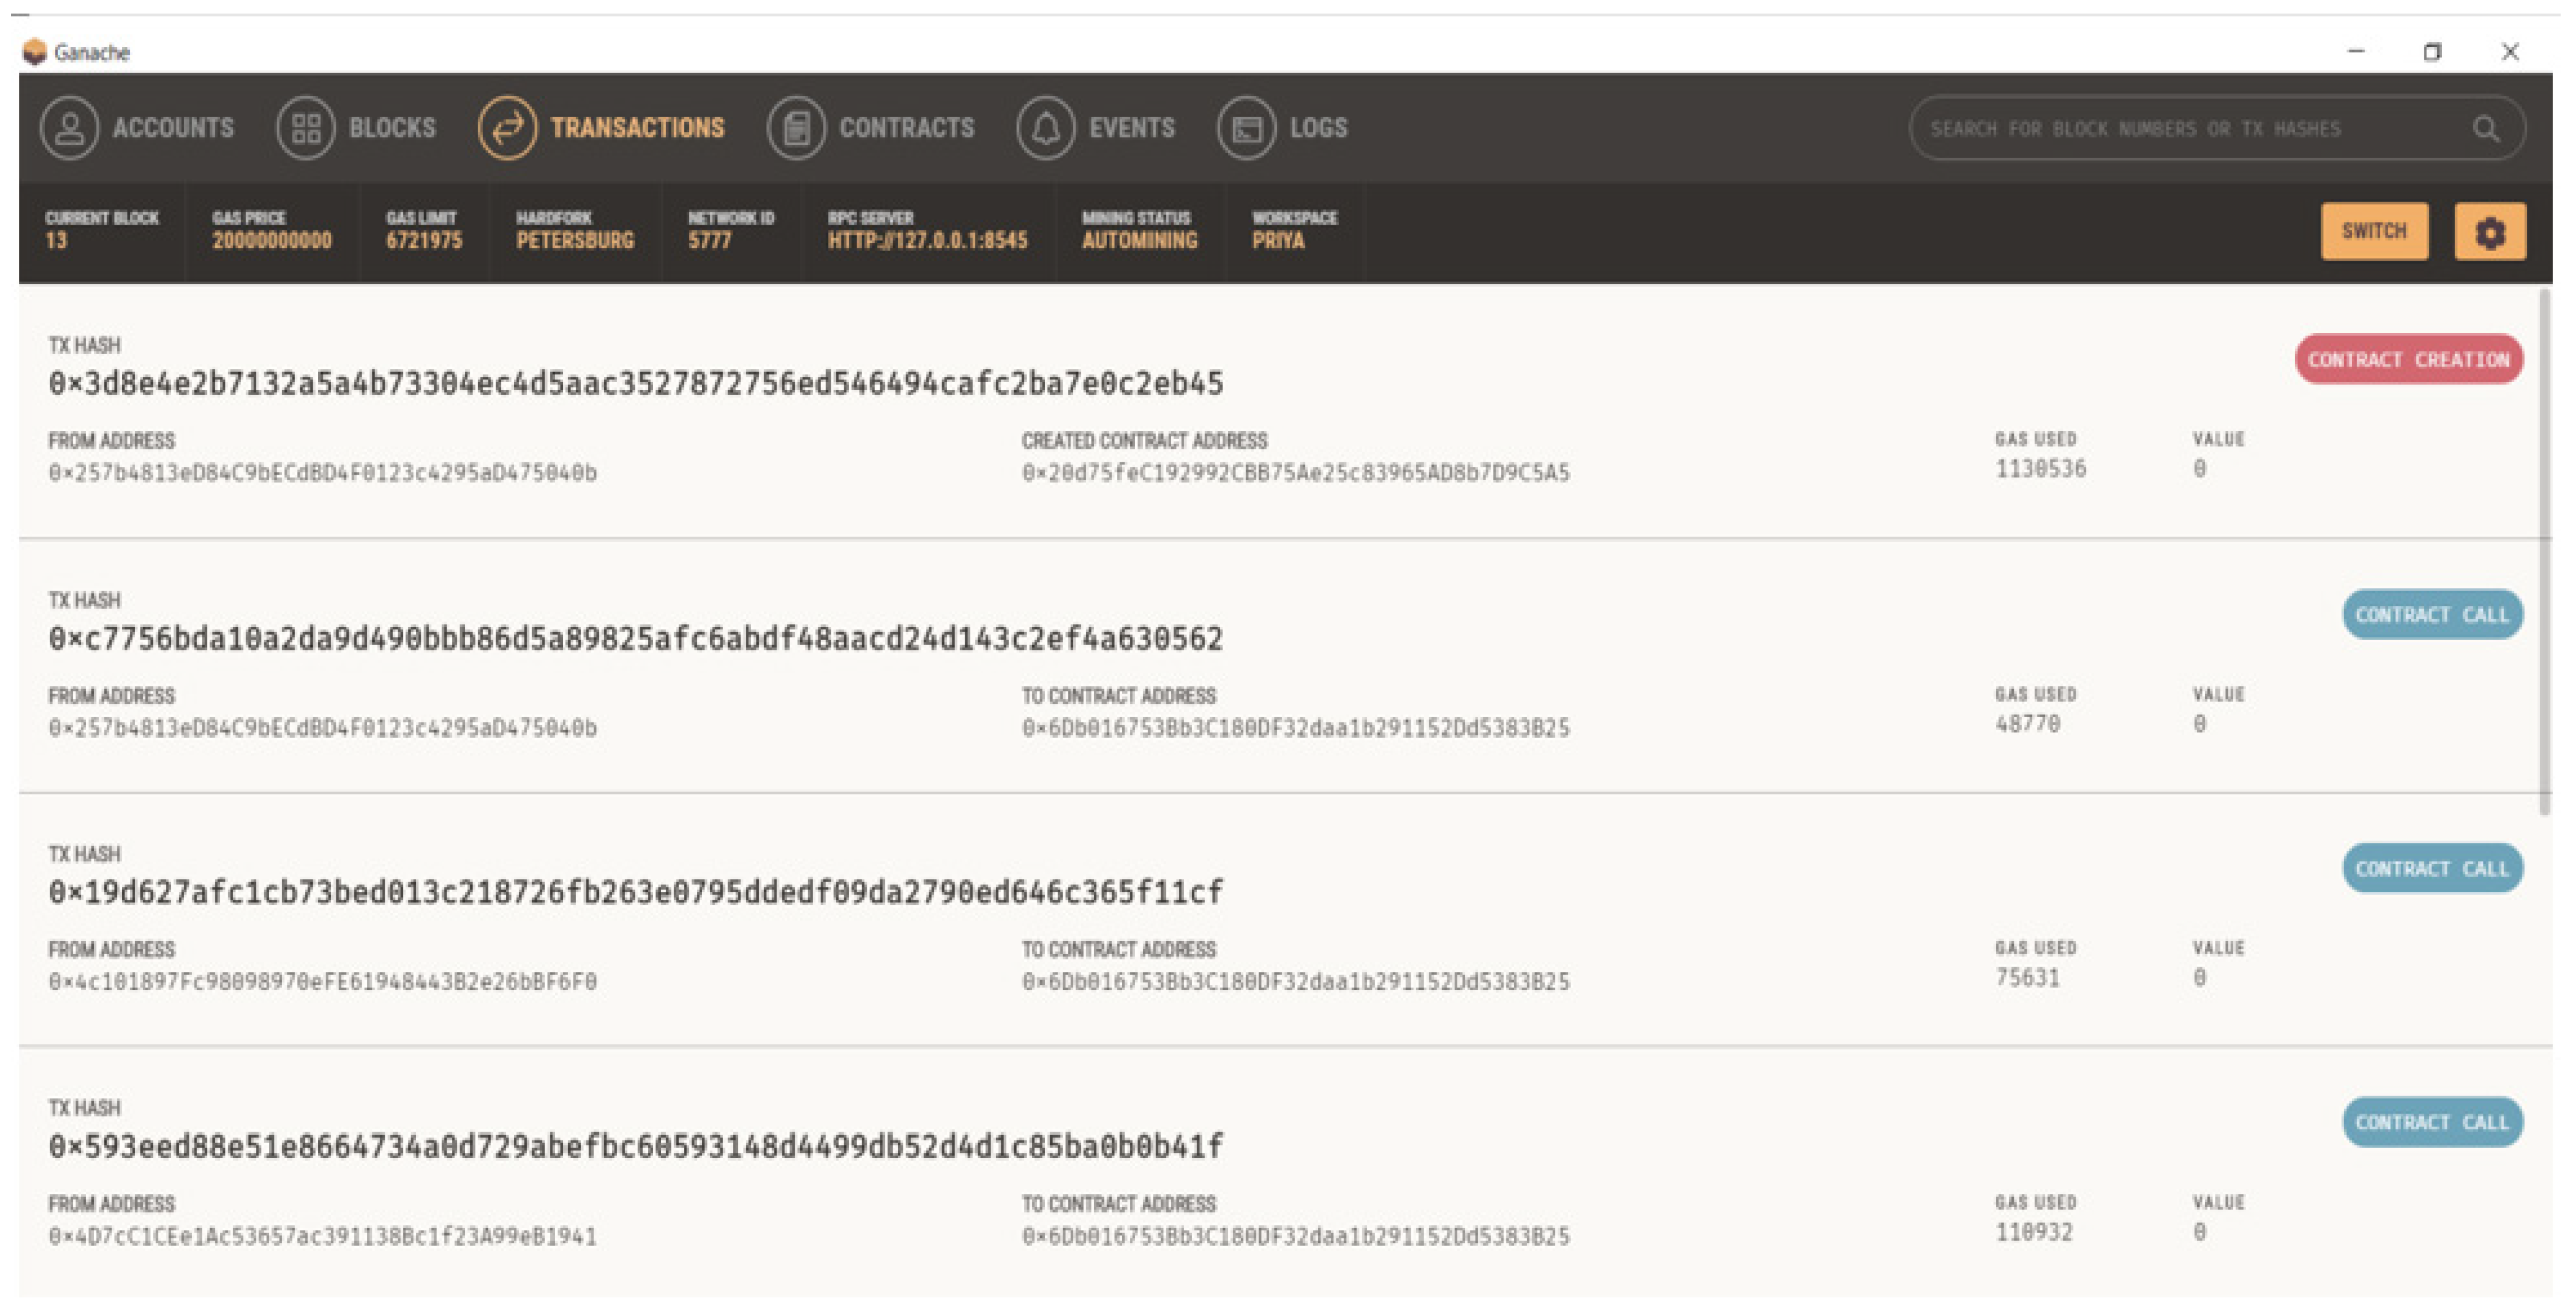Open settings with the gear icon
This screenshot has width=2576, height=1308.
(x=2489, y=232)
